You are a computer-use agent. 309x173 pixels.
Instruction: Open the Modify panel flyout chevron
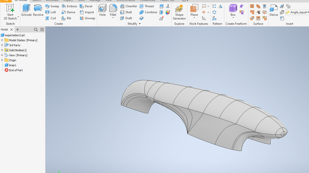point(140,23)
